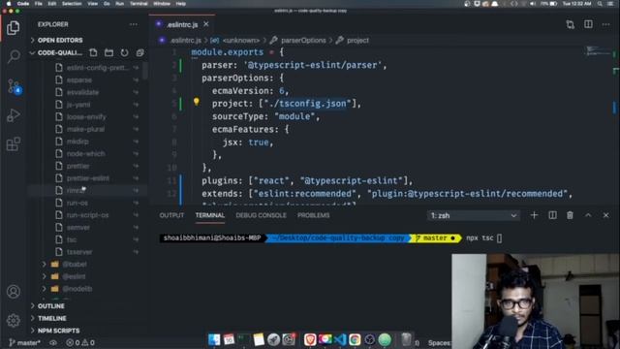Screen dimensions: 620x349
Task: Open Finder from the Dock
Action: [x=214, y=339]
